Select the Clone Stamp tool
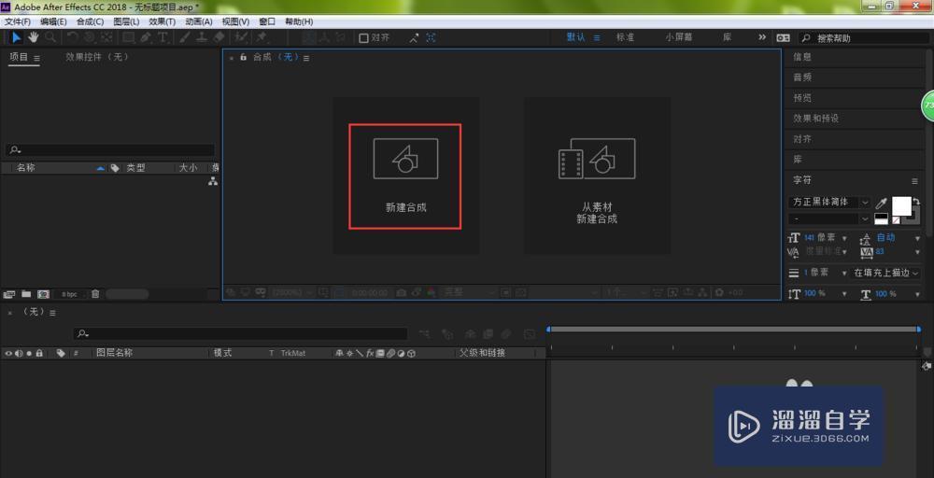This screenshot has width=934, height=478. click(x=202, y=37)
